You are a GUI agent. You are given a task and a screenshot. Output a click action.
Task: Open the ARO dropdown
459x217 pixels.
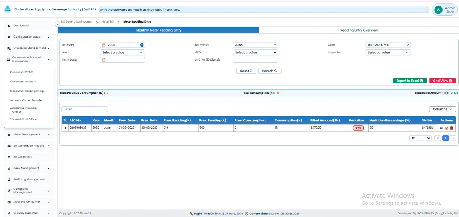point(255,52)
